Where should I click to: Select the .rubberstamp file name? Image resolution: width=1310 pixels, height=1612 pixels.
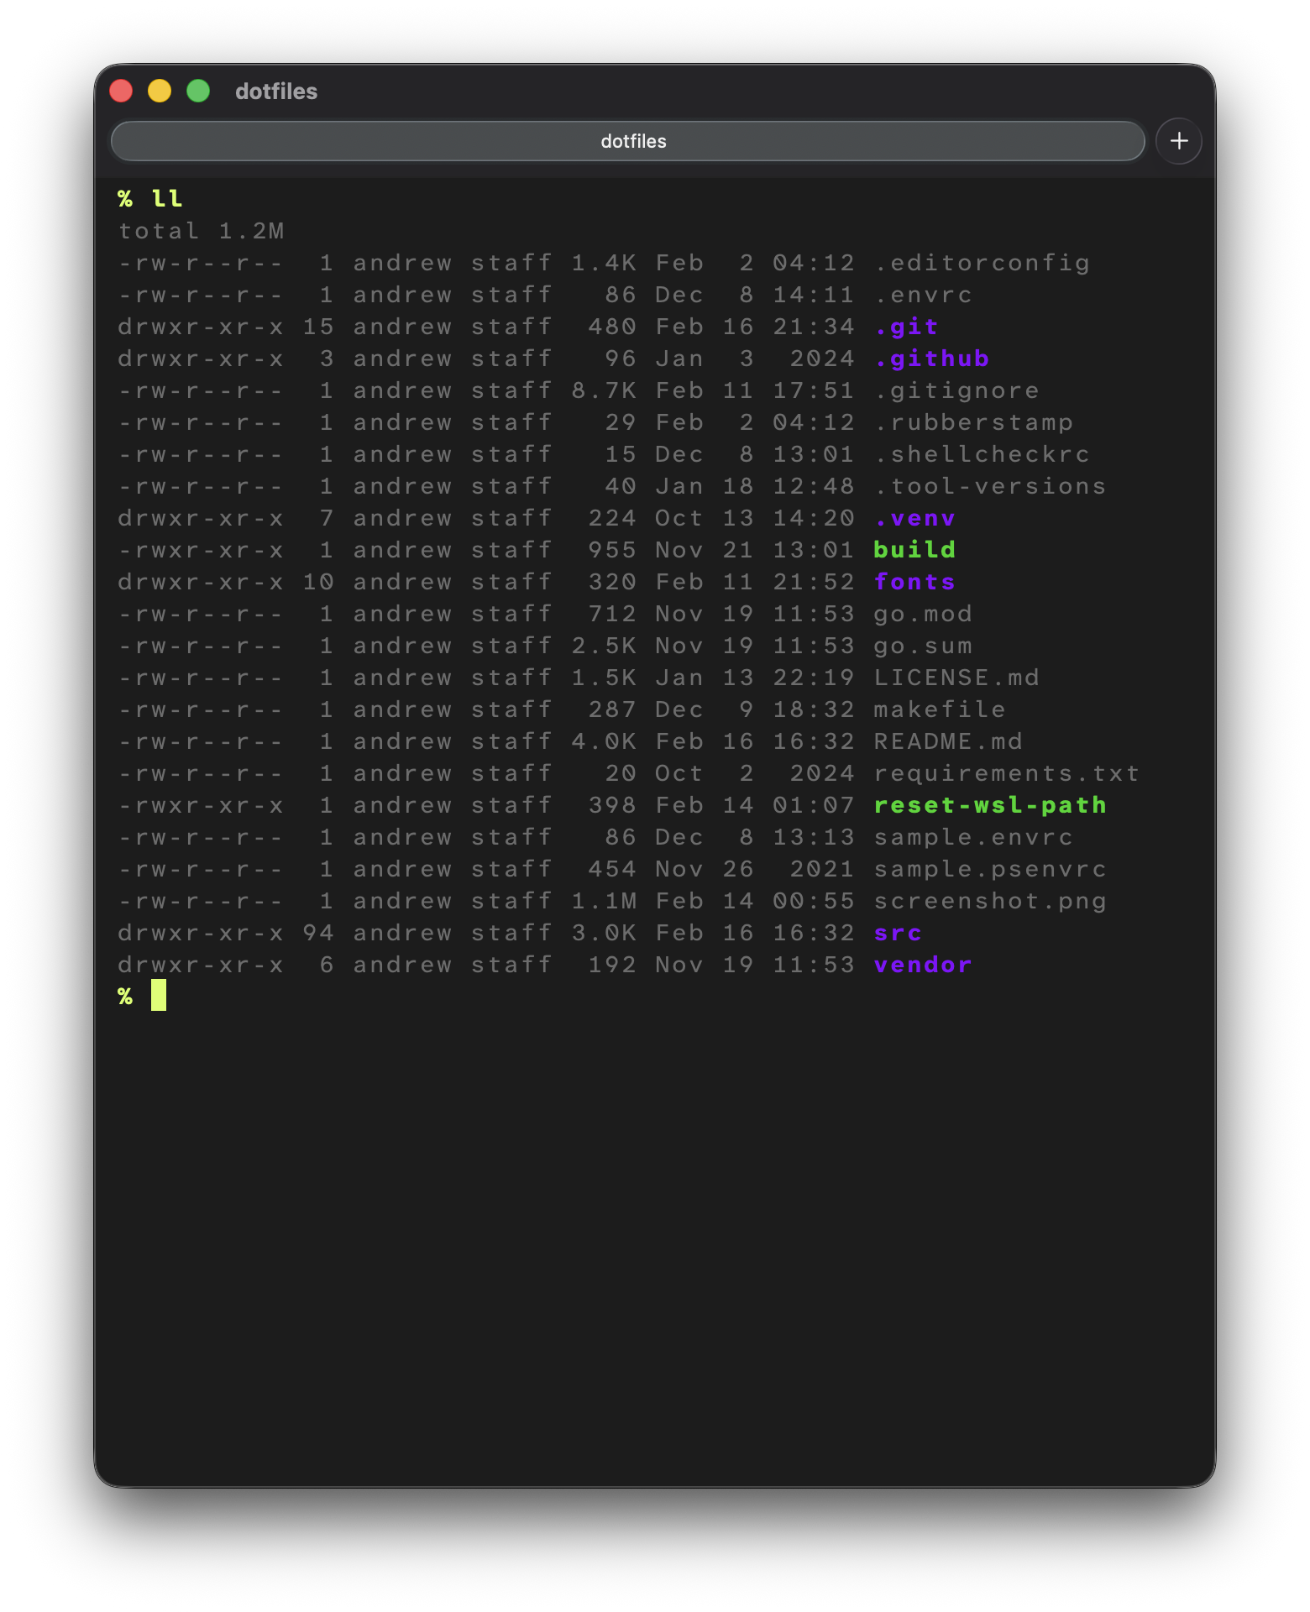[x=973, y=422]
